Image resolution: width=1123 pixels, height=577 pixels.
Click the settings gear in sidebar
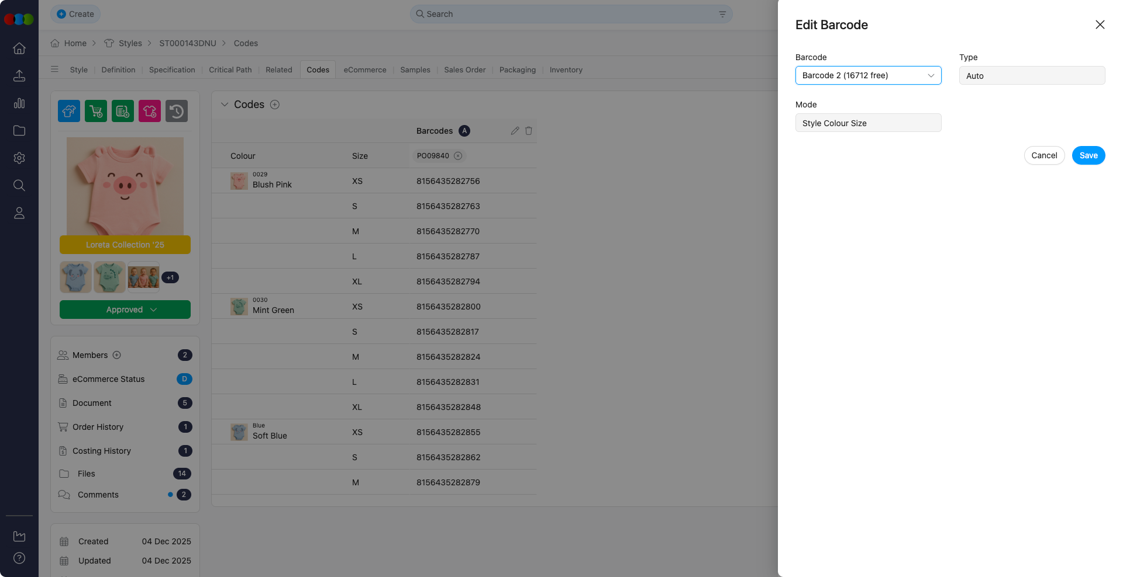(19, 158)
